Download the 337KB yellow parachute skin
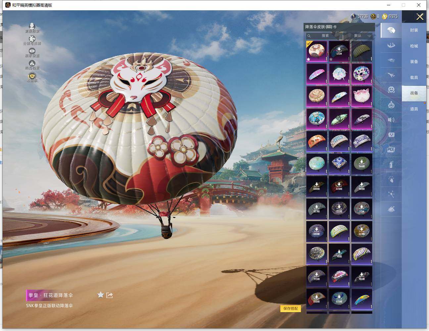Viewport: 429px width, 331px height. click(362, 232)
